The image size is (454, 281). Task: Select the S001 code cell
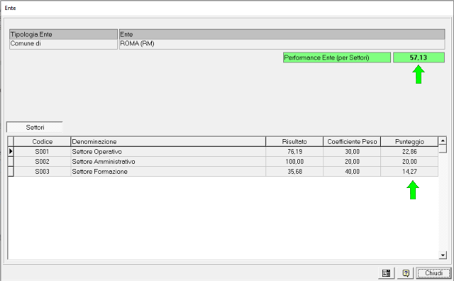[x=42, y=152]
